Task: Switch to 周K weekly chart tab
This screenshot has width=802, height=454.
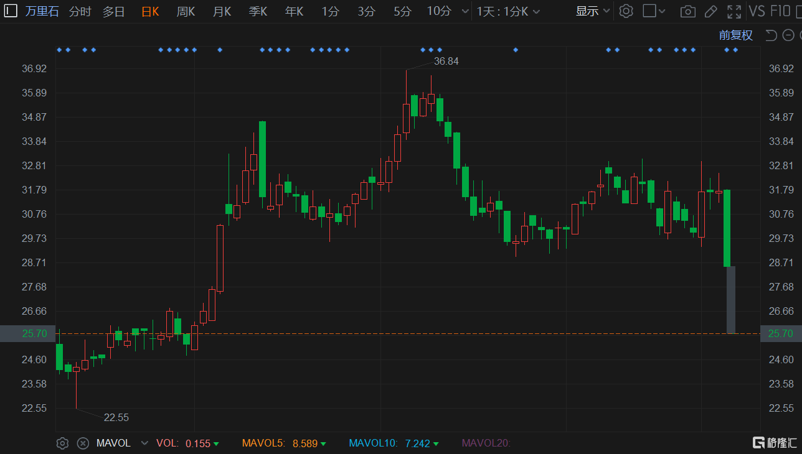Action: click(186, 11)
